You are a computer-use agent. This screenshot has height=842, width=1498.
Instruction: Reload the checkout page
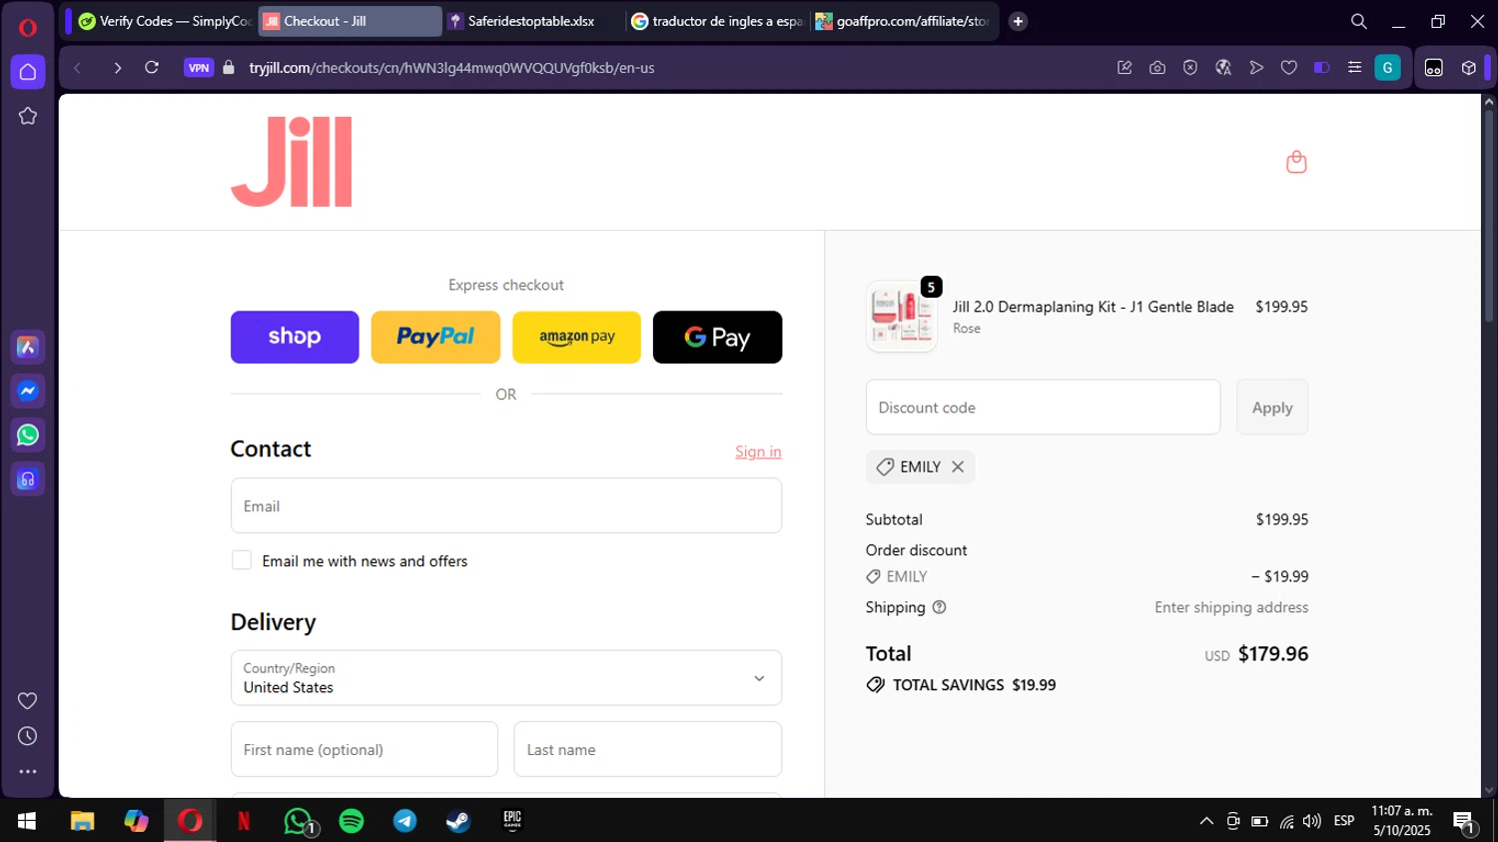pyautogui.click(x=152, y=68)
